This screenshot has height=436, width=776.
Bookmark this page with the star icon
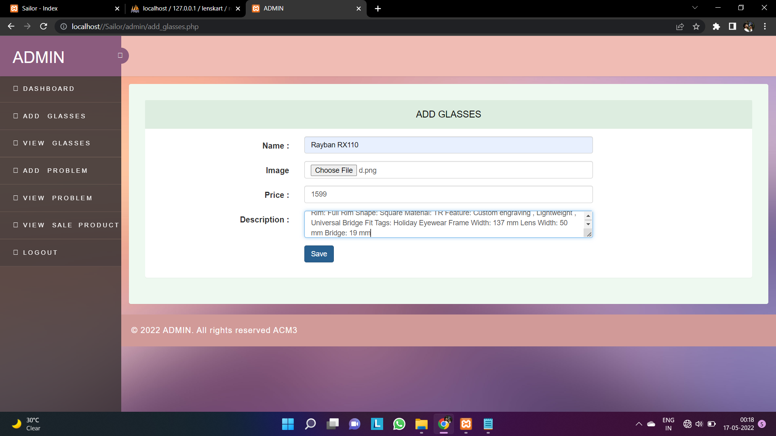tap(696, 27)
